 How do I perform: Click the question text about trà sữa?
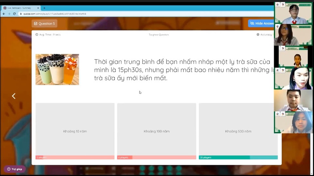(184, 70)
